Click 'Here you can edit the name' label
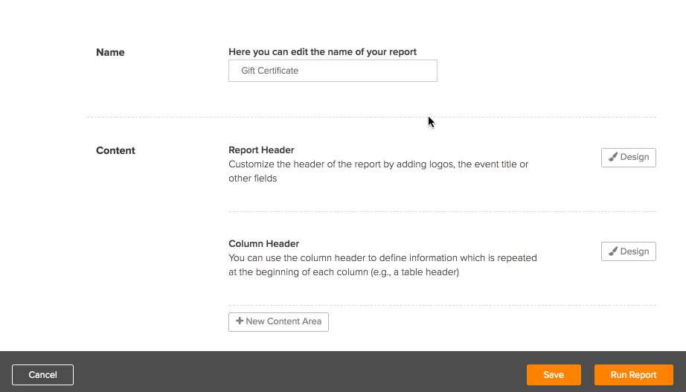The width and height of the screenshot is (686, 392). click(x=322, y=51)
